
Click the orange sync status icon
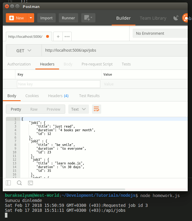[185, 18]
